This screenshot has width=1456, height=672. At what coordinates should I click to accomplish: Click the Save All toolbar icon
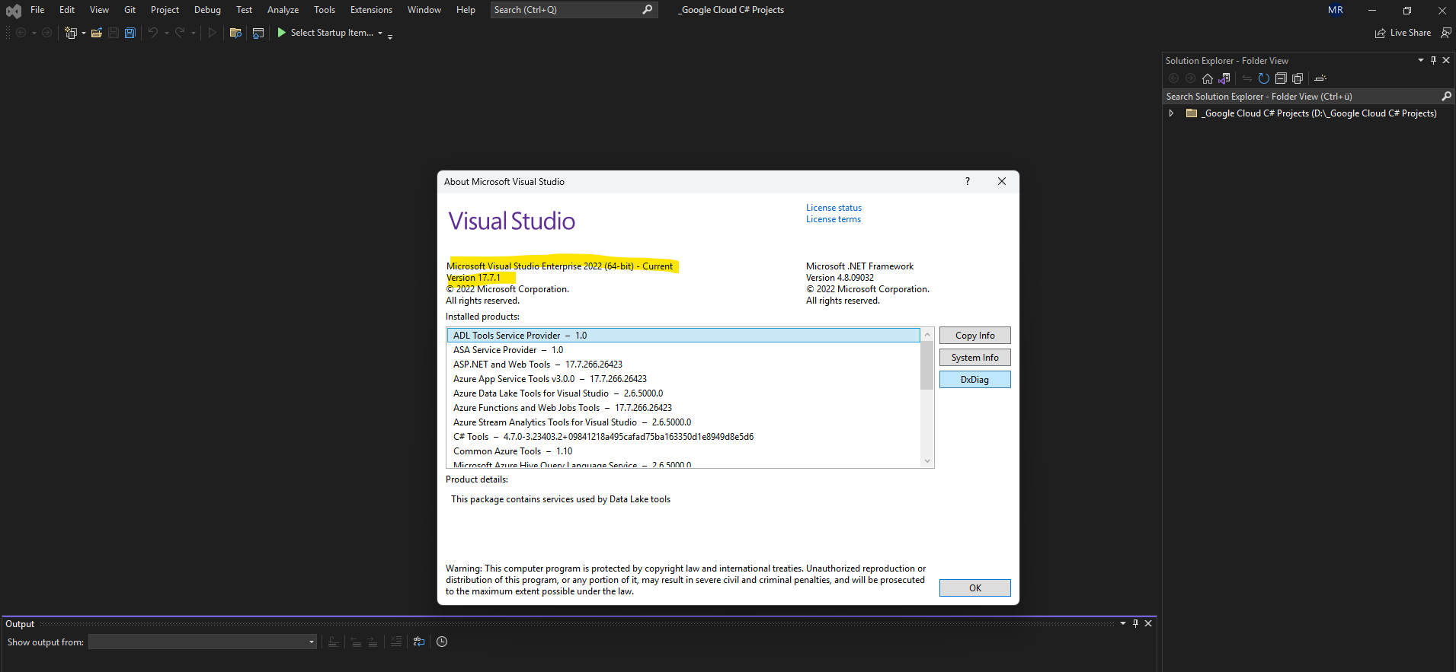pyautogui.click(x=130, y=33)
